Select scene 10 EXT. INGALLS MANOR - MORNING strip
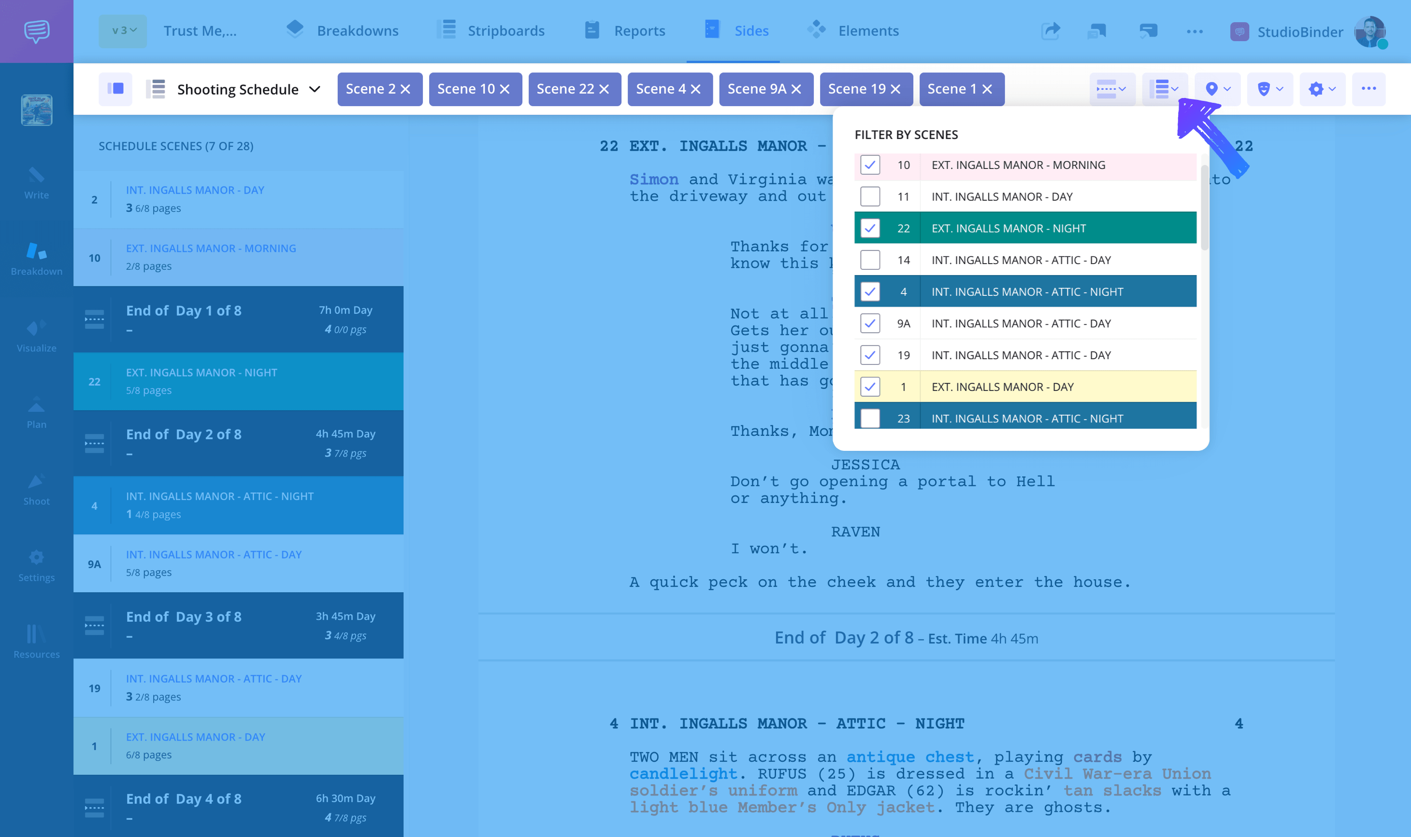This screenshot has width=1411, height=837. (x=238, y=257)
